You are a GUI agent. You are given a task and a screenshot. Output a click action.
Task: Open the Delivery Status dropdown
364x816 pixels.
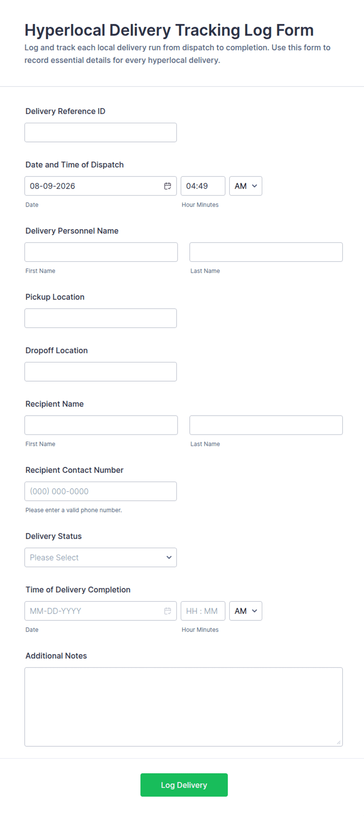[101, 557]
